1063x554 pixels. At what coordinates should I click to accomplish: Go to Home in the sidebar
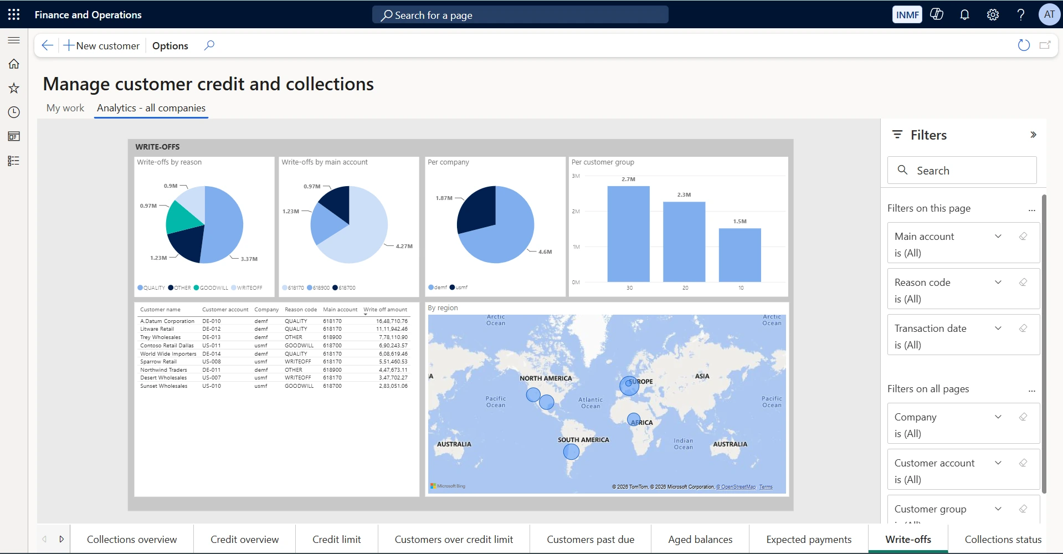click(14, 64)
